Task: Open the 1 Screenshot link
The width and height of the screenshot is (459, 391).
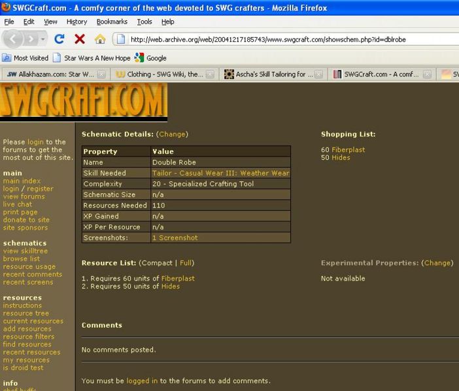Action: [175, 238]
